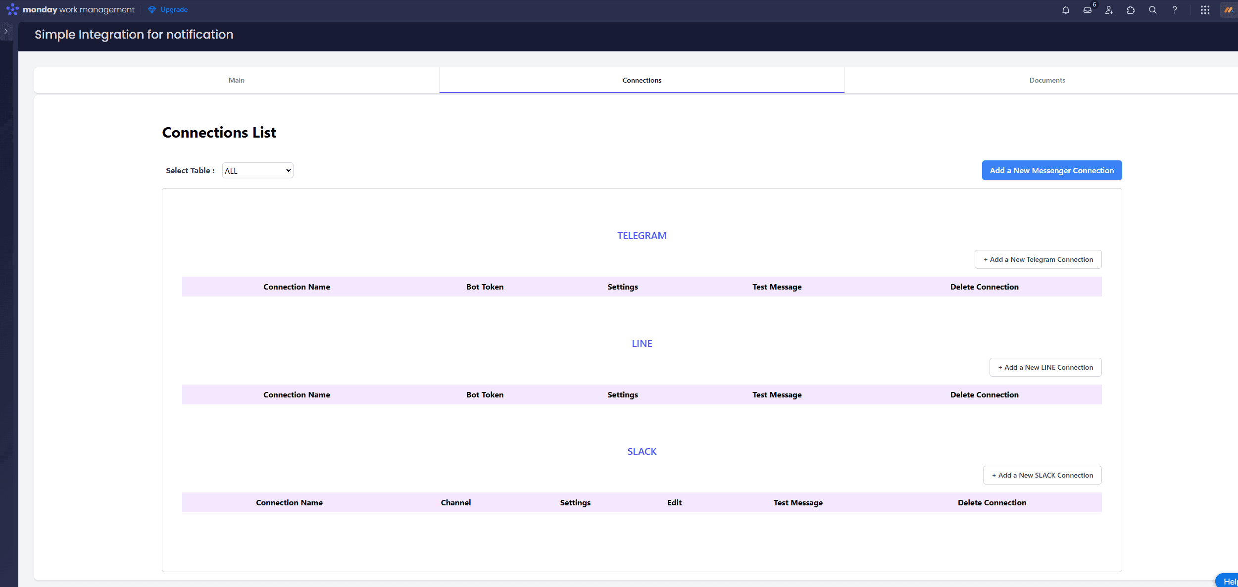Open the blue Help bubble
The width and height of the screenshot is (1238, 587).
1228,581
